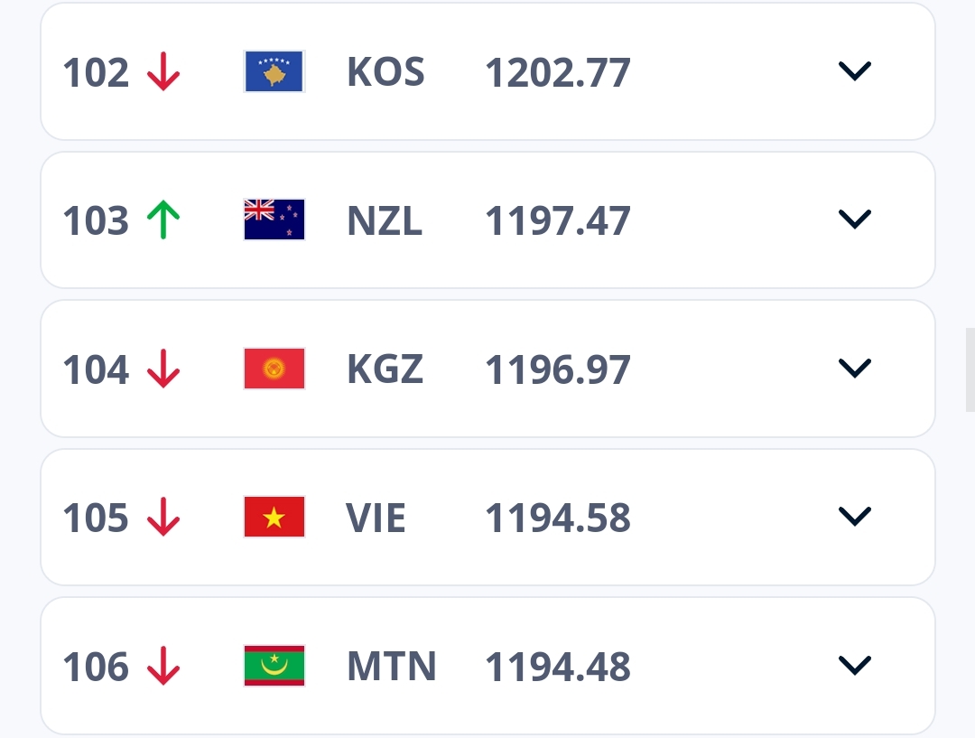Click the KGZ points value 1196.97

pyautogui.click(x=558, y=369)
